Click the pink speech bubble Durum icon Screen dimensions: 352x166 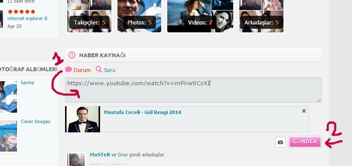click(69, 69)
